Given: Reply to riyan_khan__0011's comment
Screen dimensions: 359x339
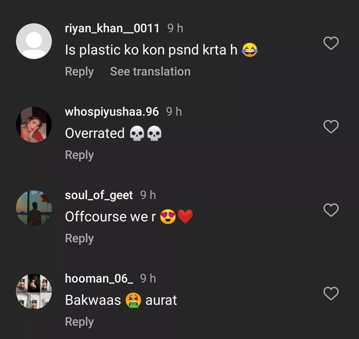Looking at the screenshot, I should click(x=79, y=71).
